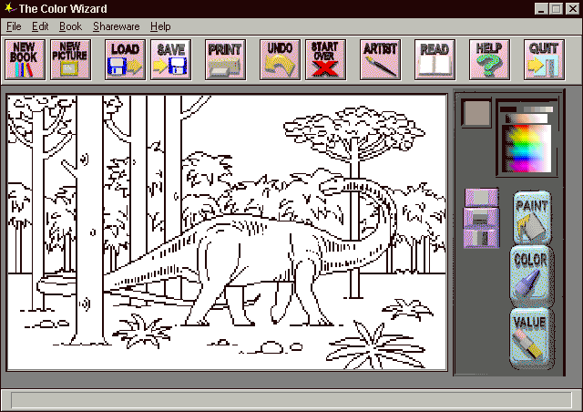
Task: Pick a tone from skin-tone gradient strip
Action: point(527,118)
